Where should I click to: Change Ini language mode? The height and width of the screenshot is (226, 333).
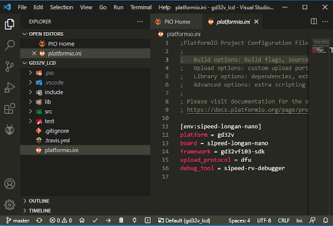click(299, 221)
